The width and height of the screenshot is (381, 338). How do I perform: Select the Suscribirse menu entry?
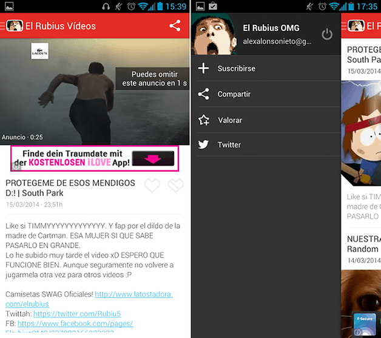click(x=266, y=69)
